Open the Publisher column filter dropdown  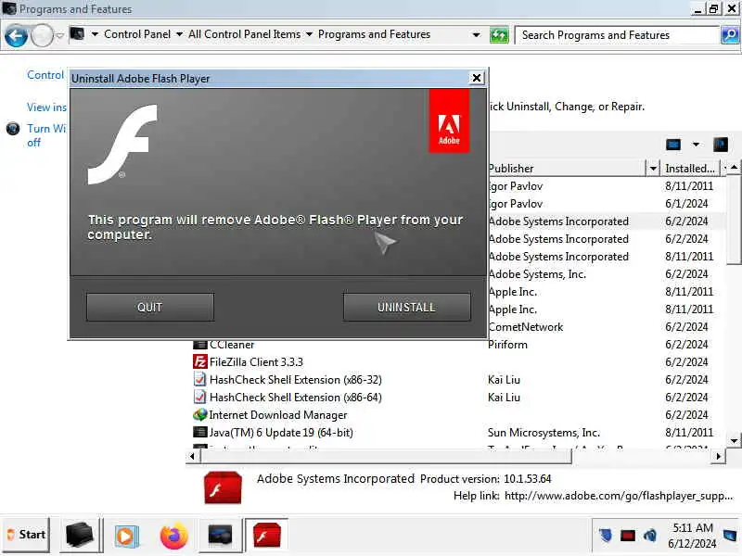(x=653, y=169)
